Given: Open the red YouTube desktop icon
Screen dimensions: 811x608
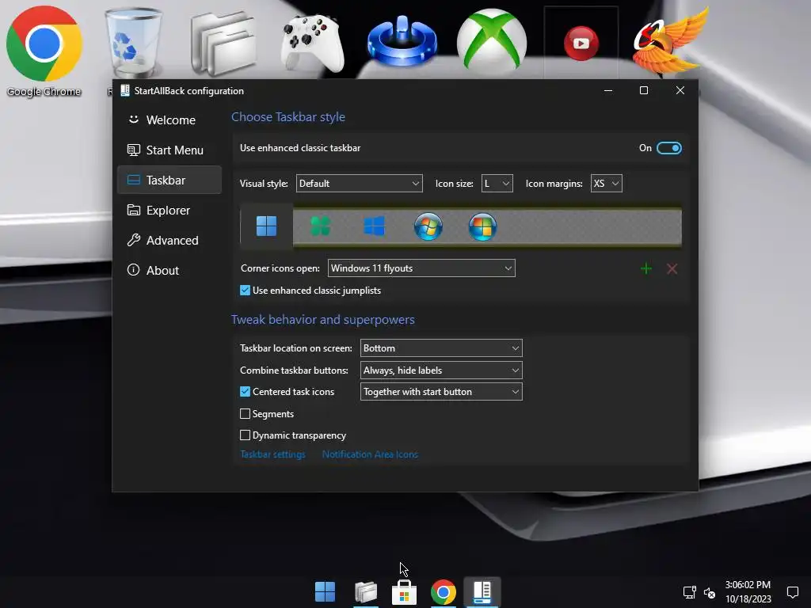Looking at the screenshot, I should tap(581, 44).
